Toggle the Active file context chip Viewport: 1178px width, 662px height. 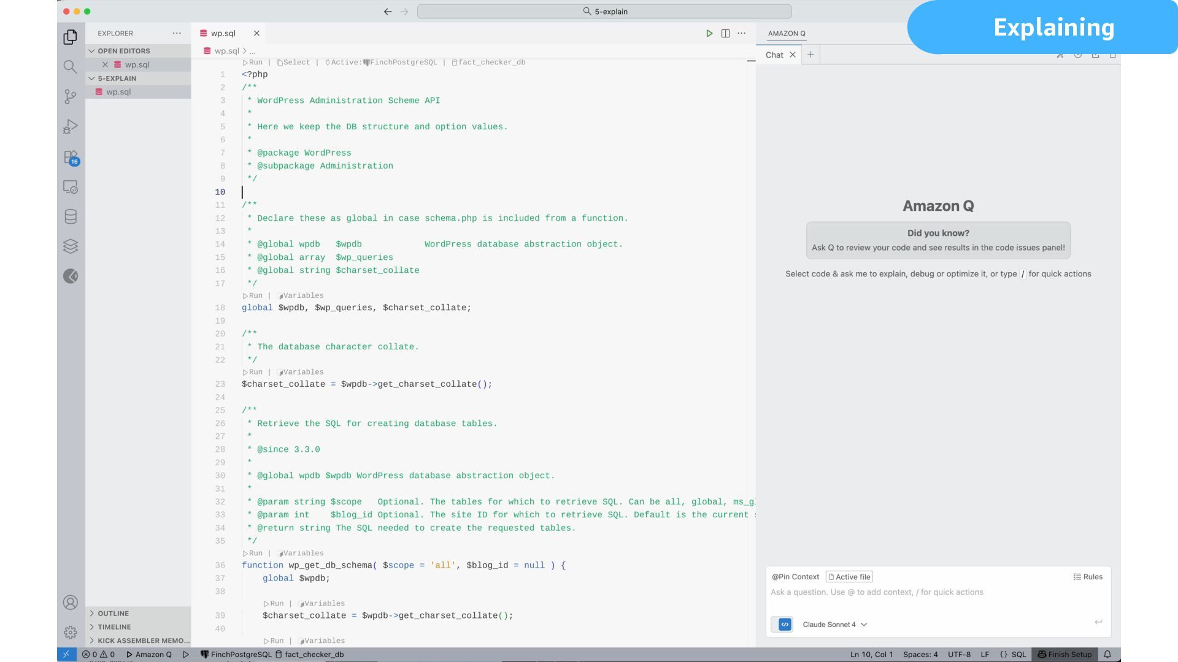pos(849,577)
